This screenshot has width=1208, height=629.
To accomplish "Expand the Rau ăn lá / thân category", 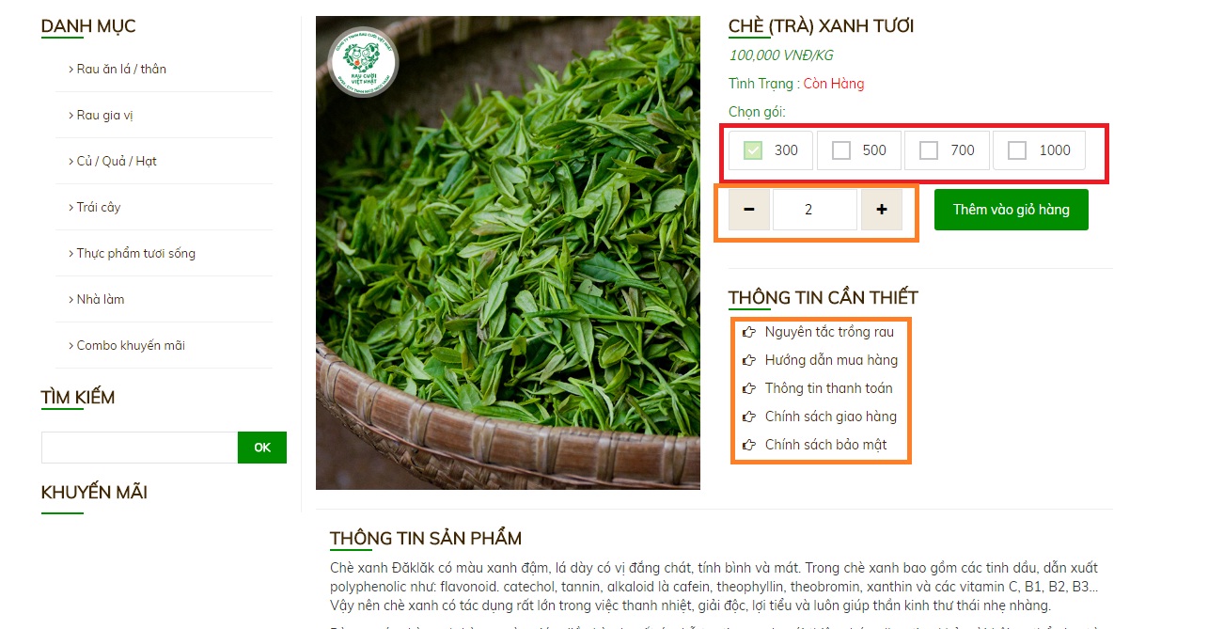I will pyautogui.click(x=118, y=69).
